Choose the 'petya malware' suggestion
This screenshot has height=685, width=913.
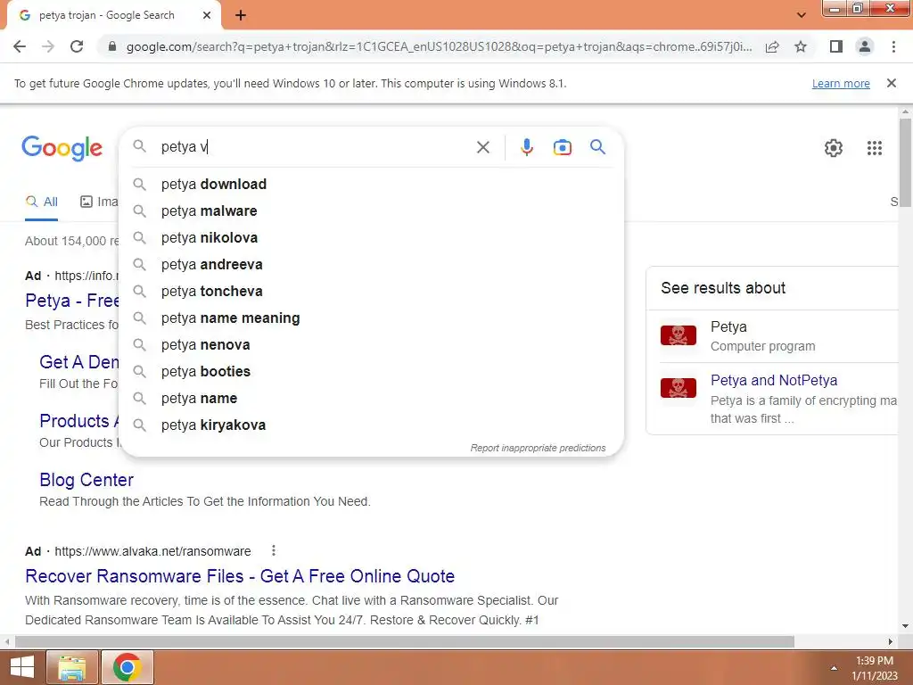[371, 210]
